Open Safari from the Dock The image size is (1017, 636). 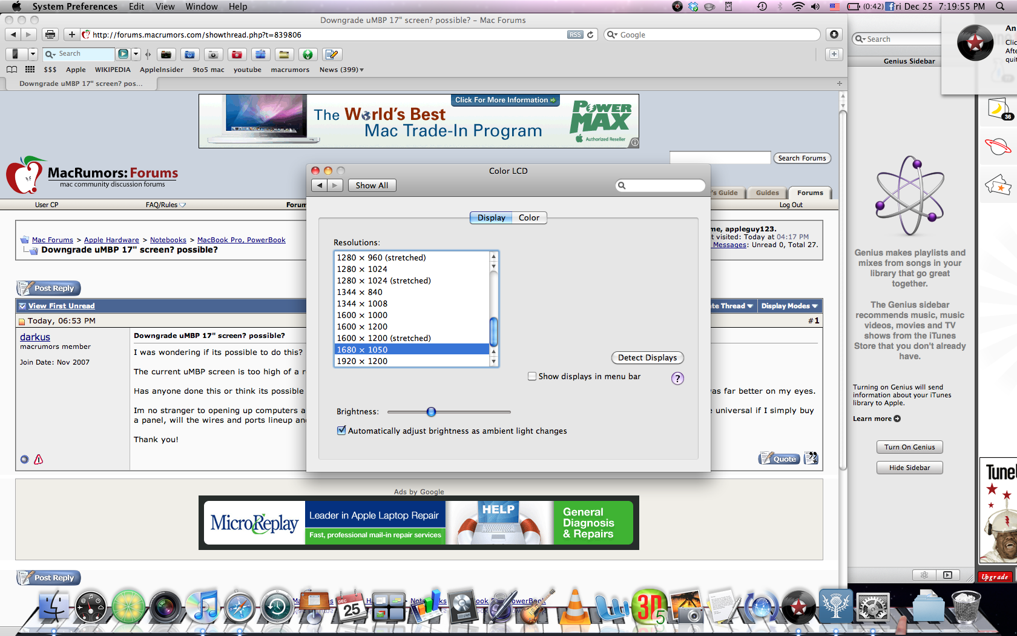pyautogui.click(x=240, y=607)
